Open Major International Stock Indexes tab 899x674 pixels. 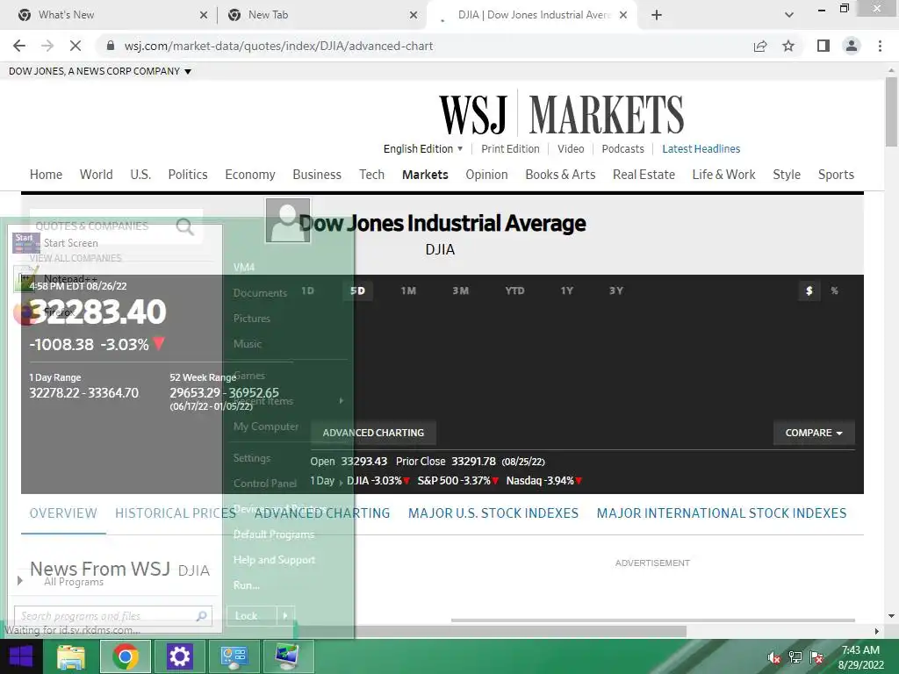tap(722, 513)
